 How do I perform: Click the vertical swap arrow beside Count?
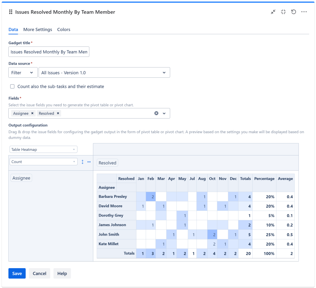82,162
